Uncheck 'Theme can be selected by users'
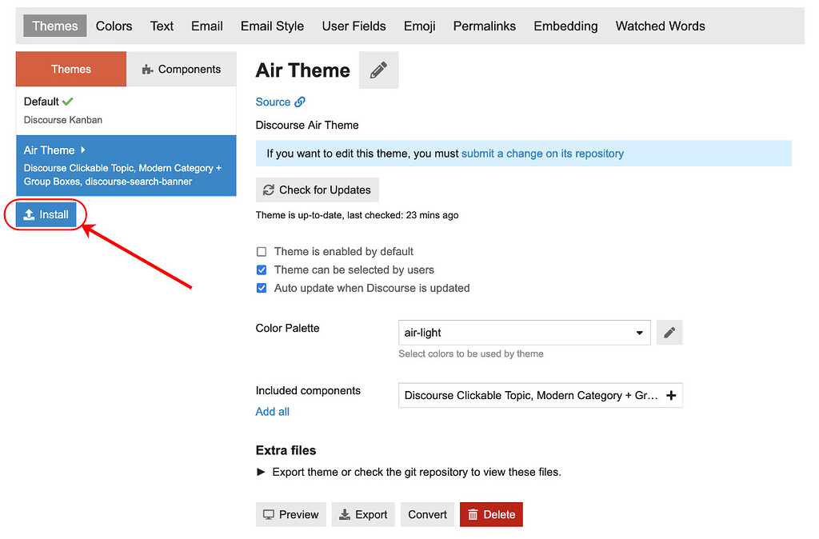Screen dimensions: 819x539 [262, 269]
